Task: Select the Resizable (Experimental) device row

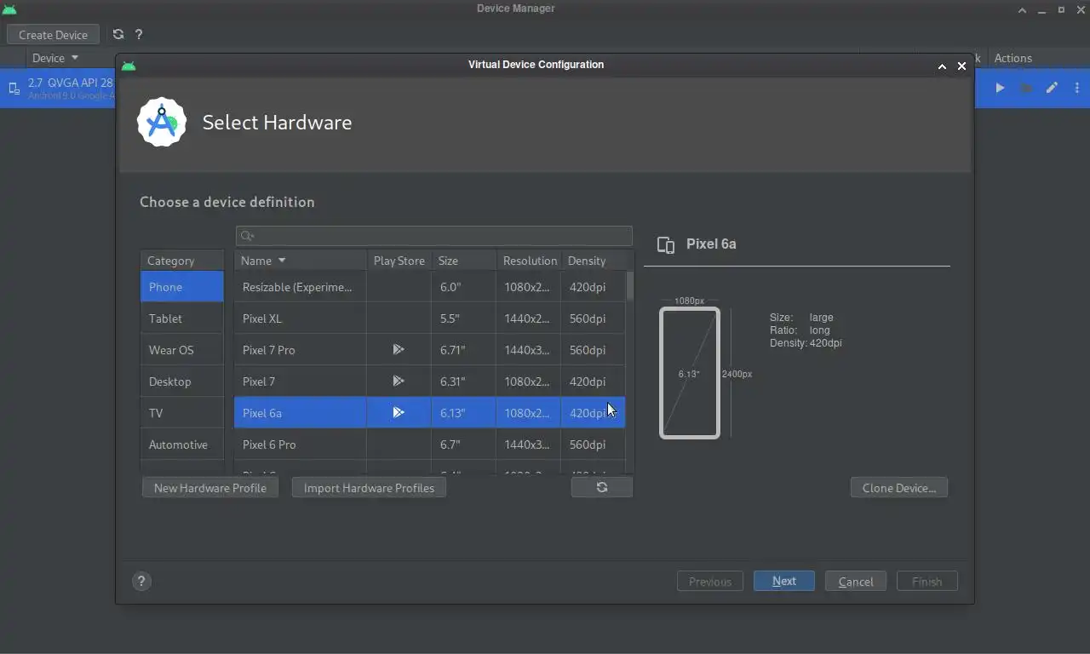Action: [429, 287]
